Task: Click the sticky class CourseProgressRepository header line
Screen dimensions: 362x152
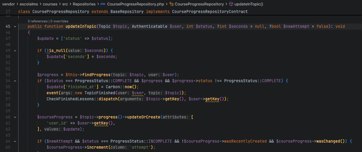Action: (x=133, y=11)
